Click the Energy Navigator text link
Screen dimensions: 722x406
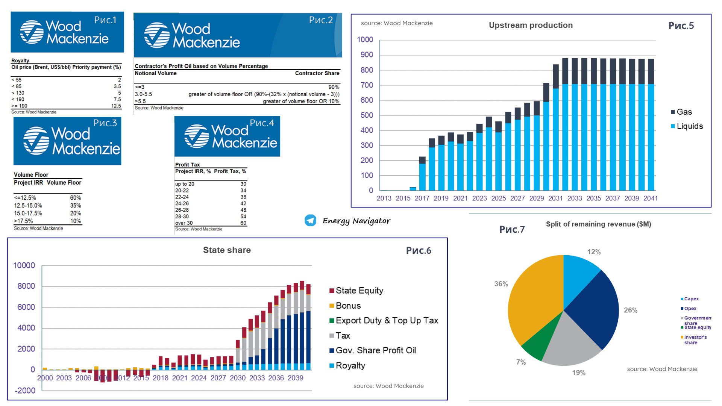356,221
